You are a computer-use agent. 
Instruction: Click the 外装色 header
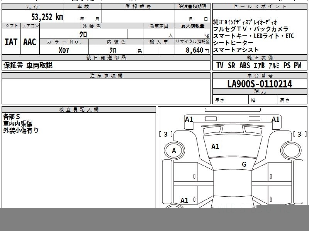pyautogui.click(x=91, y=26)
